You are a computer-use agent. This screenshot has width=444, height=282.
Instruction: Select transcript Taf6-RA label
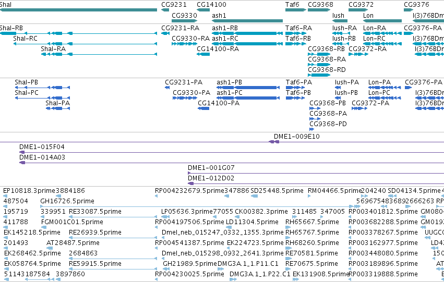(299, 28)
